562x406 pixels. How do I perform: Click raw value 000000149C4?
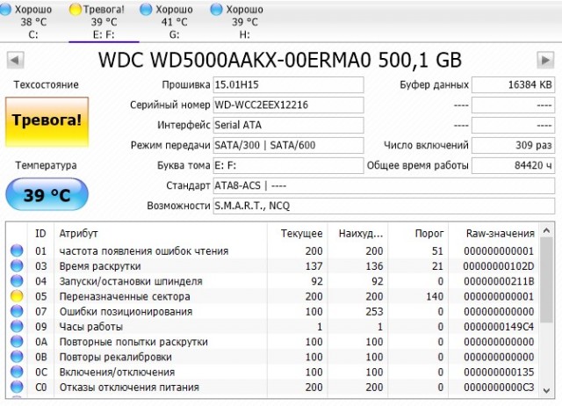499,327
